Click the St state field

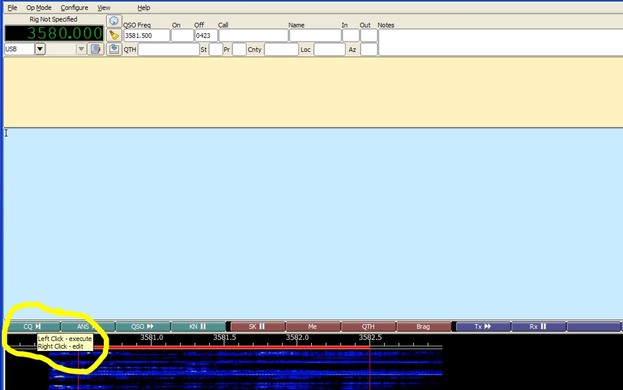pos(216,50)
